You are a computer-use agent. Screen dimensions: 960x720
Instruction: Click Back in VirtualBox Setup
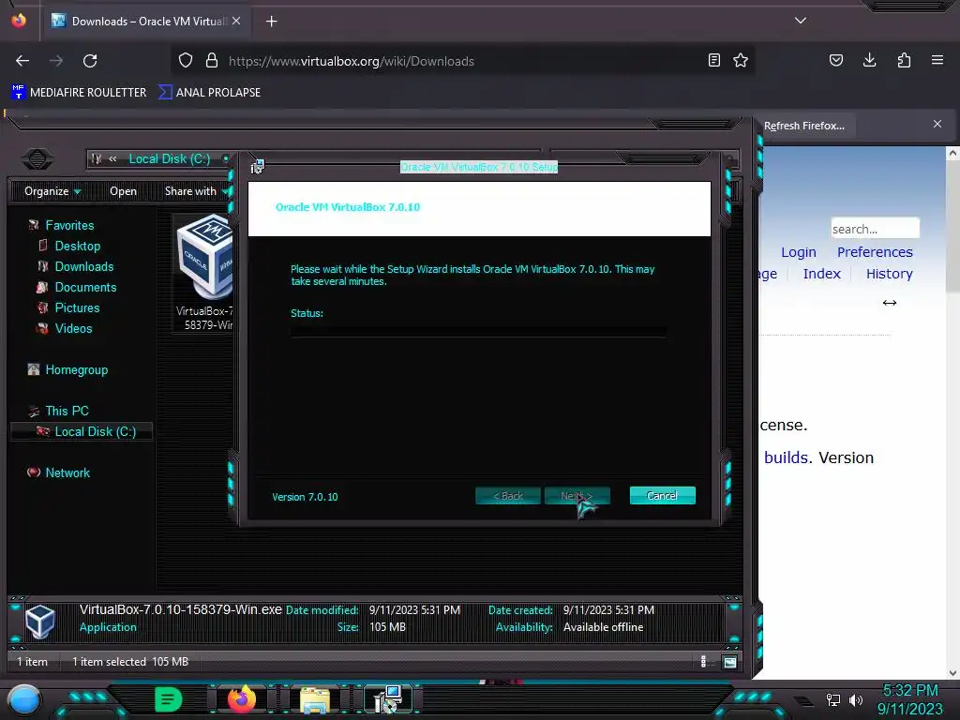tap(508, 496)
